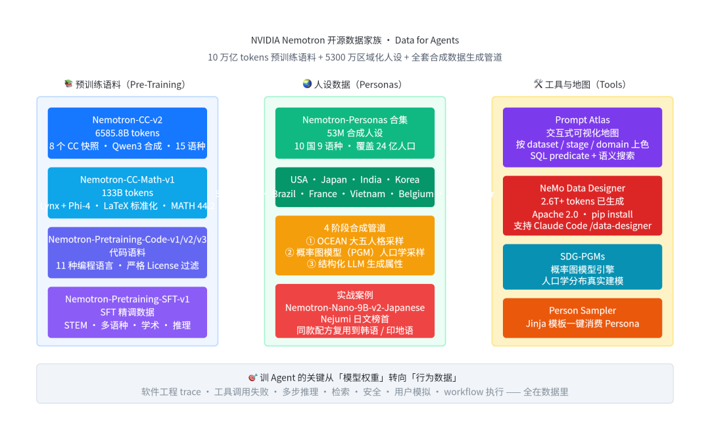Click the text 概率图模型引擎
This screenshot has height=437, width=710.
582,269
